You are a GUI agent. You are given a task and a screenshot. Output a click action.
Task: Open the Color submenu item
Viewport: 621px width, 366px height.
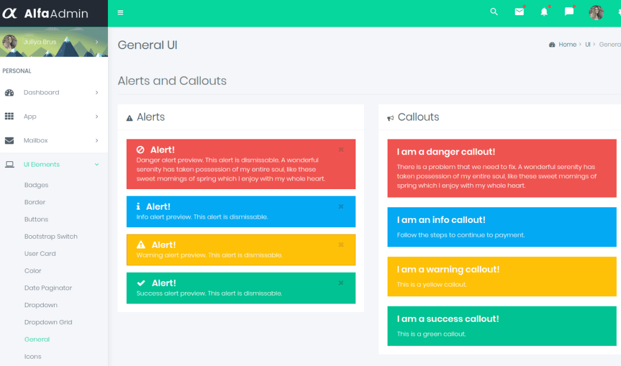33,271
